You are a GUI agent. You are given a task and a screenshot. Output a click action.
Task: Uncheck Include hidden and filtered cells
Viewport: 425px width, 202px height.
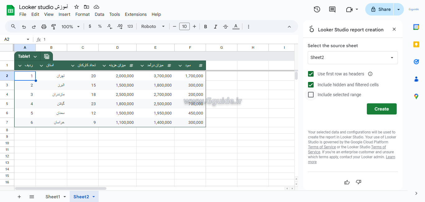click(x=311, y=85)
